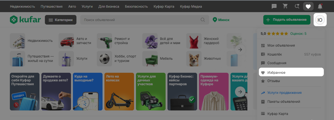Click the drill Ремонт и стройка icon
The image size is (334, 120).
click(x=104, y=41)
